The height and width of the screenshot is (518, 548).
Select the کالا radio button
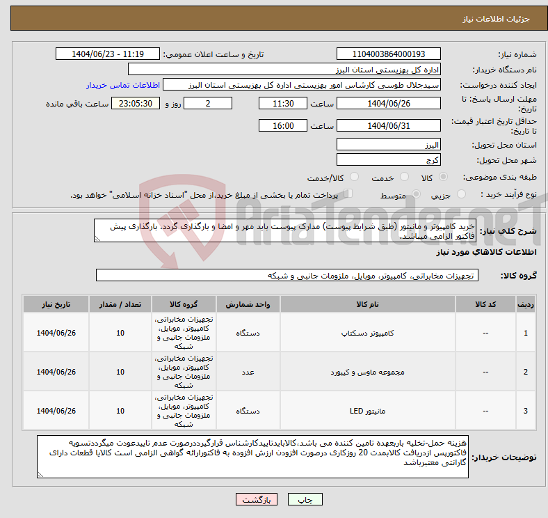[x=443, y=177]
